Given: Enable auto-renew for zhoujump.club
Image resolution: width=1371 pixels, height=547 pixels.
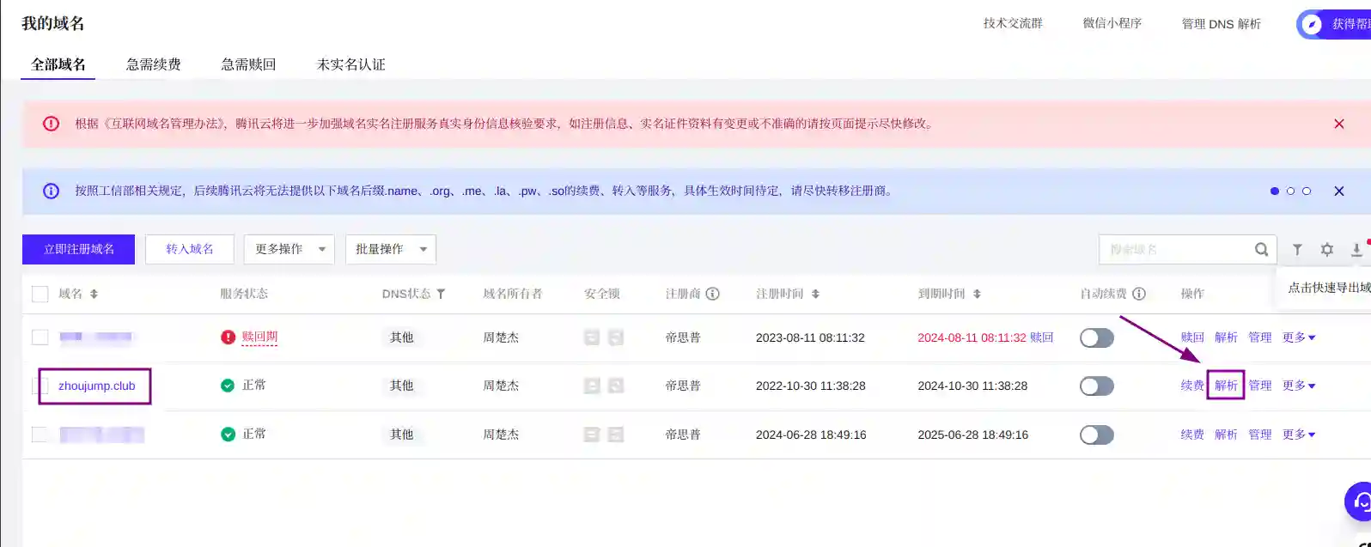Looking at the screenshot, I should (1096, 386).
